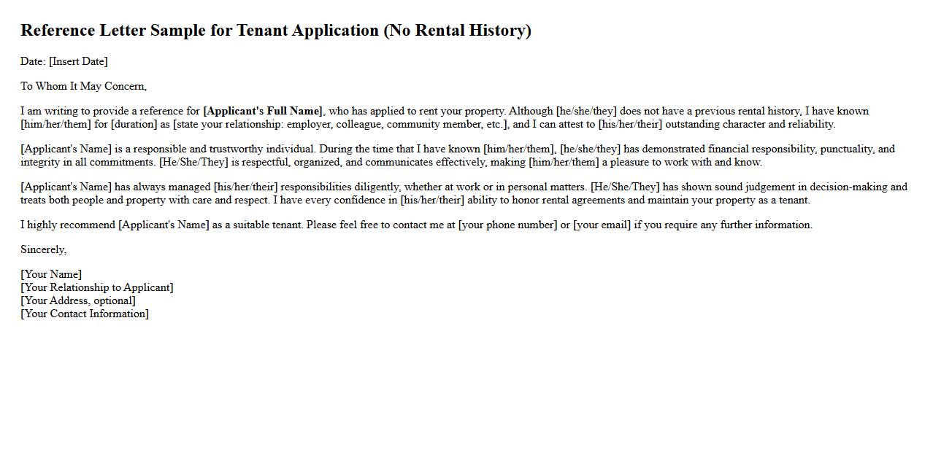The image size is (933, 474).
Task: Click the [Your Contact Information] line
Action: [85, 314]
